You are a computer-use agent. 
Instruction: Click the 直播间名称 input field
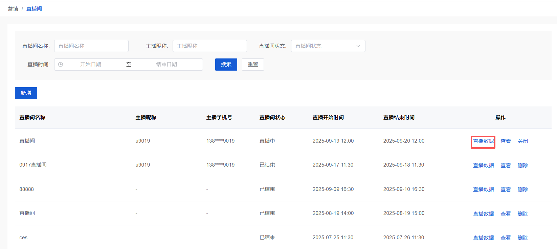pos(91,46)
